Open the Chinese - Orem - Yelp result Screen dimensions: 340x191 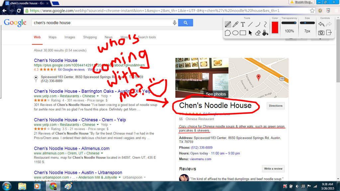(x=80, y=120)
